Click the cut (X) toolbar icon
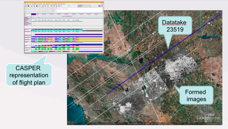Image resolution: width=228 pixels, height=129 pixels. click(32, 6)
